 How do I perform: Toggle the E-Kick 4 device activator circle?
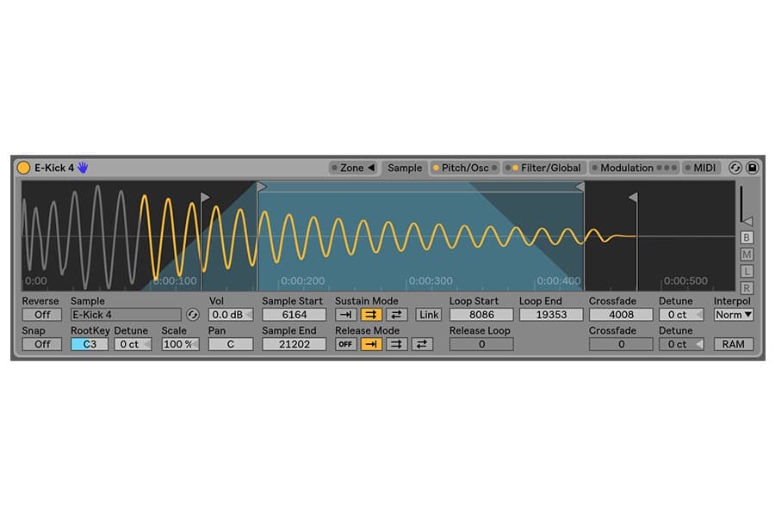pos(24,168)
